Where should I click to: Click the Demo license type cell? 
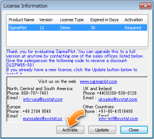[65, 28]
